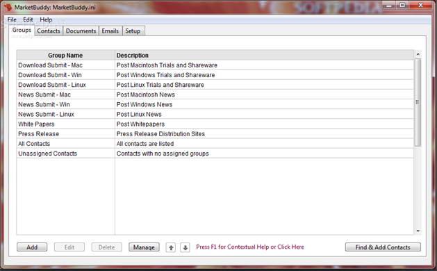Open the Help menu
Viewport: 437px width, 271px height.
click(x=46, y=19)
